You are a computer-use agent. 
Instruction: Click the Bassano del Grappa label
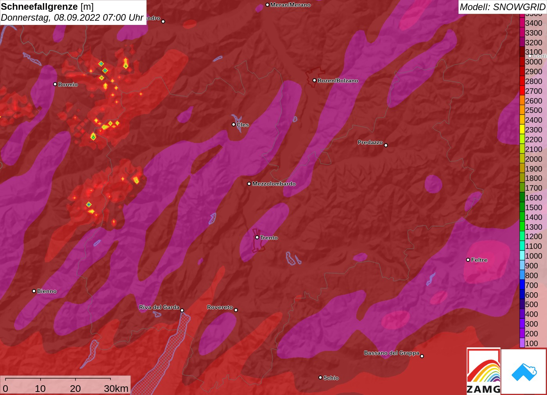tap(391, 353)
